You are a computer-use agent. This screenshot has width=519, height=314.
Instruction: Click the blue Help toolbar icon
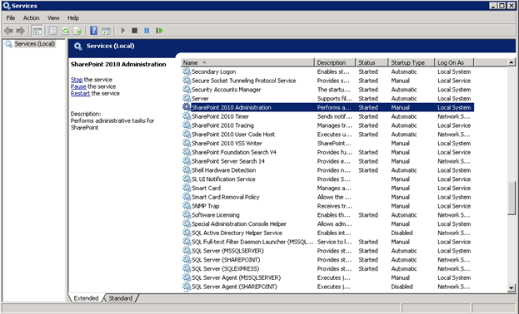94,31
